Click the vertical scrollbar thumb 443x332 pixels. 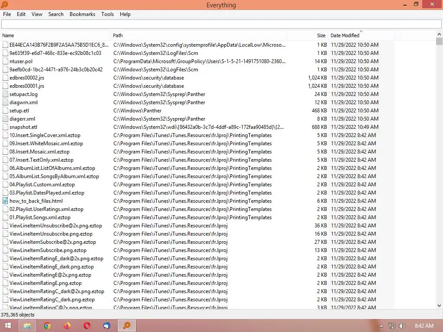pyautogui.click(x=439, y=41)
